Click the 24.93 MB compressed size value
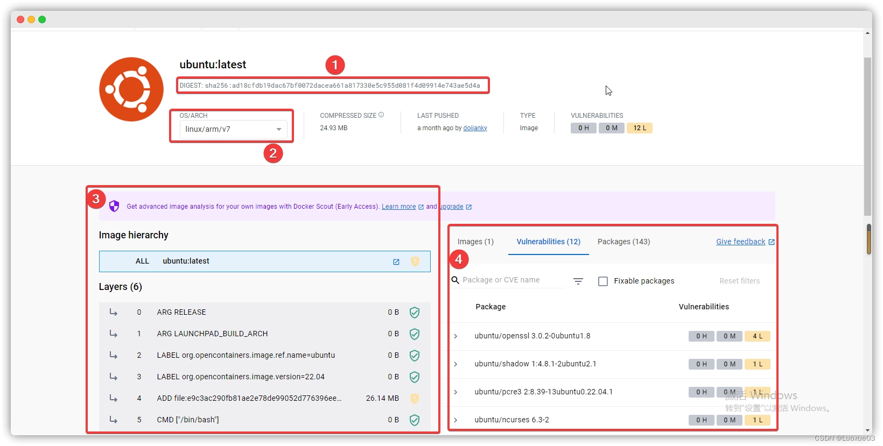The width and height of the screenshot is (883, 446). coord(334,128)
